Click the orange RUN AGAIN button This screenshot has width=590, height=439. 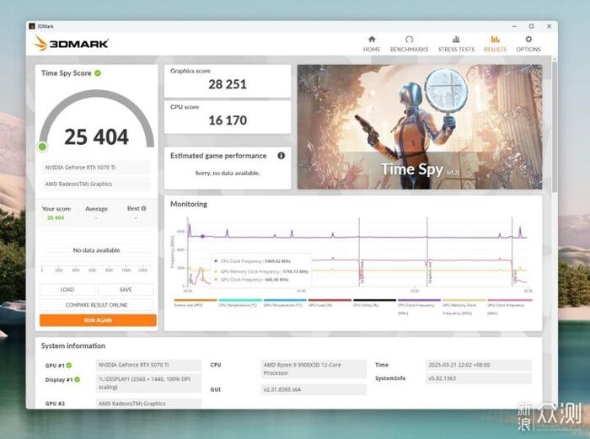pyautogui.click(x=99, y=320)
